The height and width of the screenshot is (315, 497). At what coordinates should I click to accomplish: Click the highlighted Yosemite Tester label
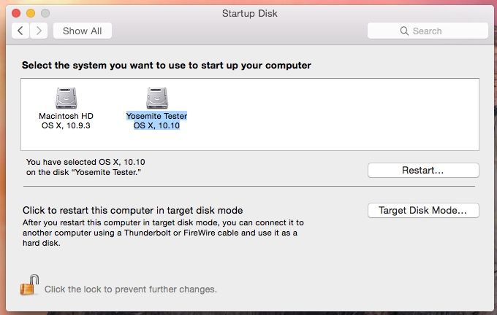point(156,120)
